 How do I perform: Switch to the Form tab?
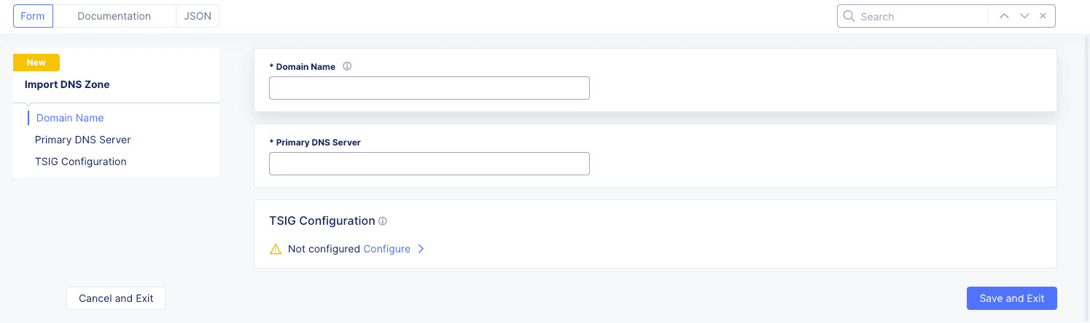[33, 16]
